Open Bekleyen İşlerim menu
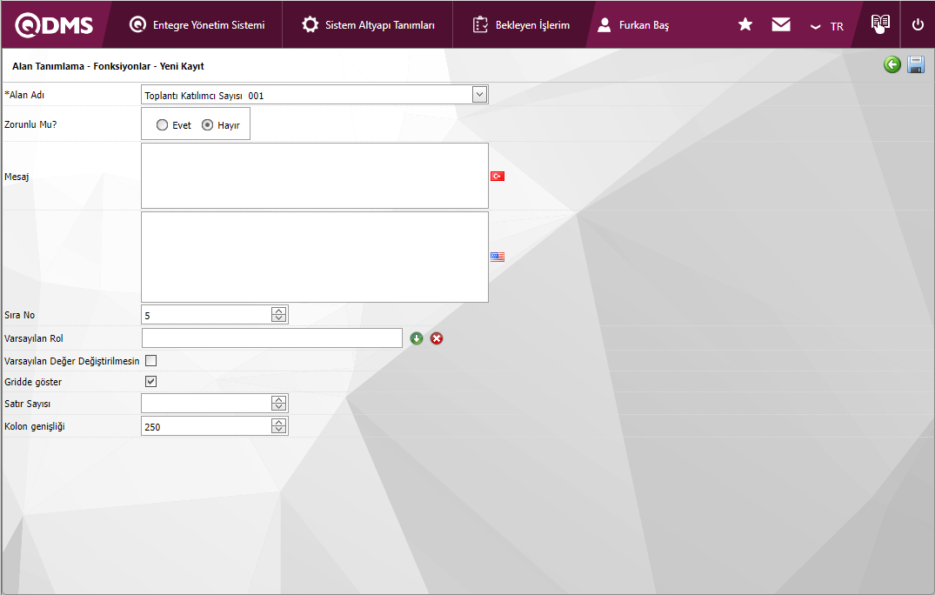Image resolution: width=935 pixels, height=595 pixels. (521, 25)
